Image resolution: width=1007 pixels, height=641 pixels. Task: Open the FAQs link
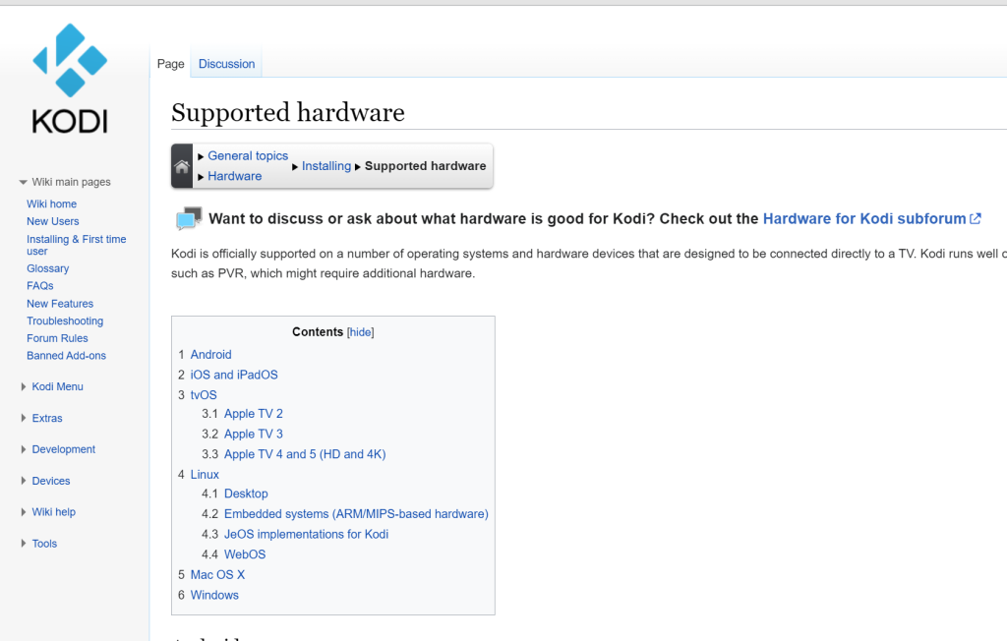[x=39, y=286]
